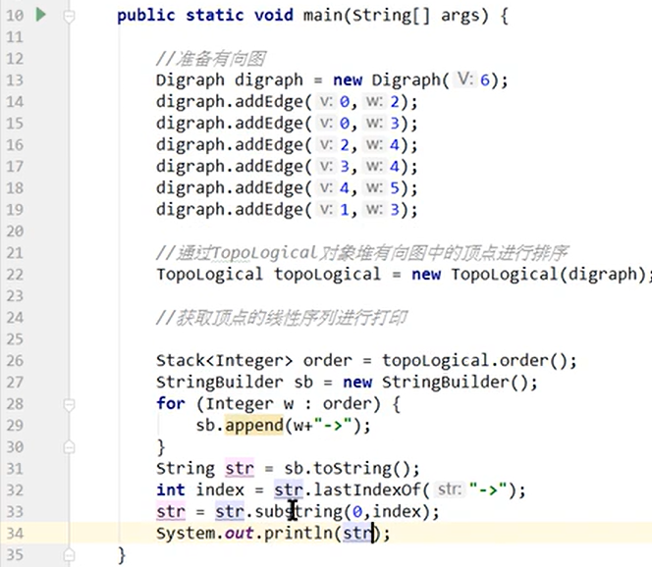Collapse the main method fold marker
Viewport: 652px width, 567px height.
pos(69,17)
